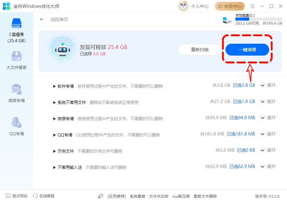Screen dimensions: 287x202
Task: Click the 在线客服 headset icon
Action: (x=35, y=196)
